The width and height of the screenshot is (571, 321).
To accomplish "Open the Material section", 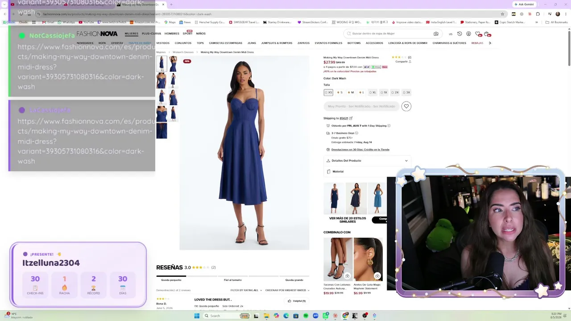I will point(367,172).
